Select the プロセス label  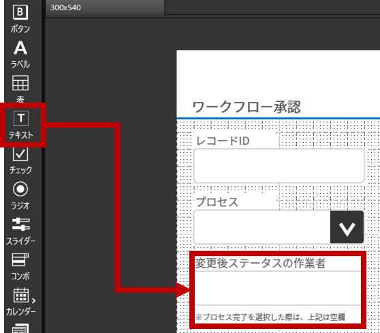[x=217, y=202]
